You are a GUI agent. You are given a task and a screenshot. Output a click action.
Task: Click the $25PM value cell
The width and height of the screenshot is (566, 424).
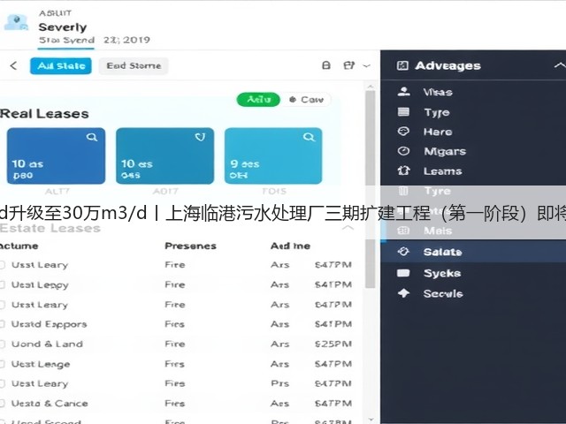[x=333, y=344]
